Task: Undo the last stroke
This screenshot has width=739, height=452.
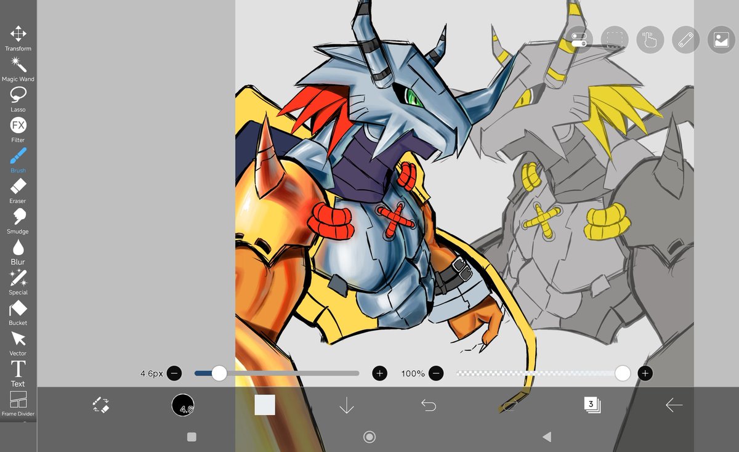Action: coord(429,405)
